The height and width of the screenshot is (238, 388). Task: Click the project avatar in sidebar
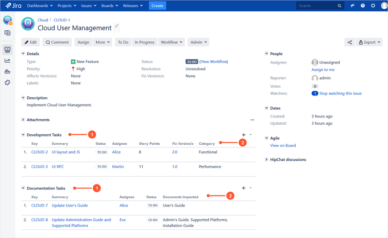8,20
